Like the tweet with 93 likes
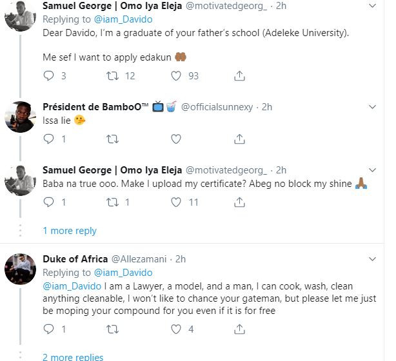The height and width of the screenshot is (361, 396). (x=176, y=76)
